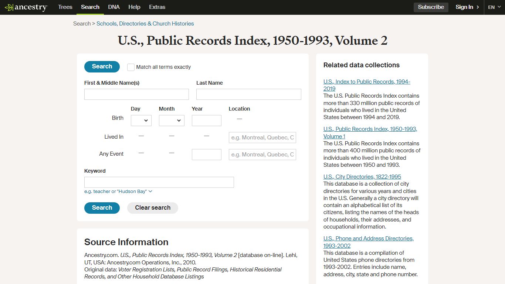Focus the Any Event location field
This screenshot has height=284, width=505.
tap(262, 155)
